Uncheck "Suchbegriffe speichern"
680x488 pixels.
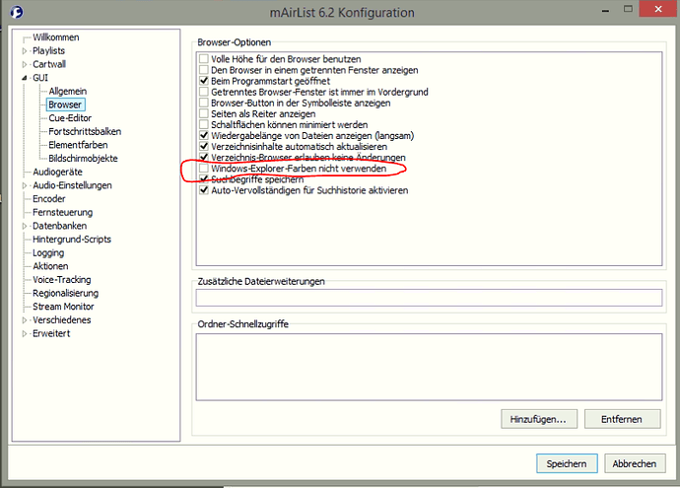(204, 178)
